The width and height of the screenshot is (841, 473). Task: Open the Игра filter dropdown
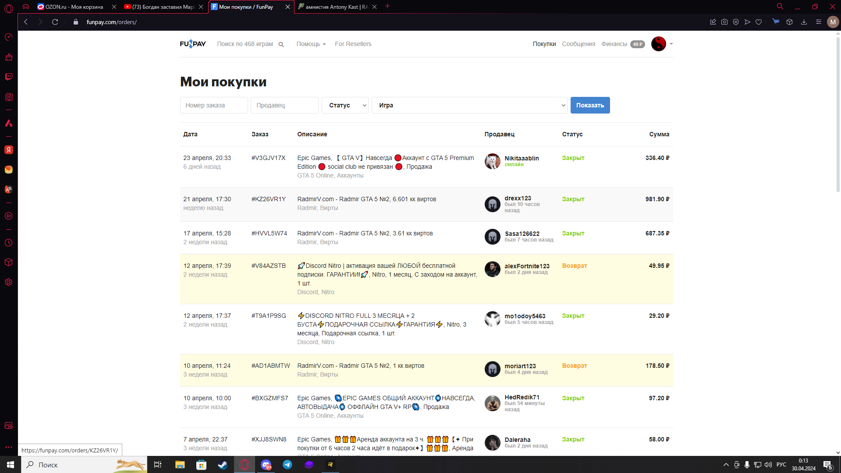(x=469, y=105)
